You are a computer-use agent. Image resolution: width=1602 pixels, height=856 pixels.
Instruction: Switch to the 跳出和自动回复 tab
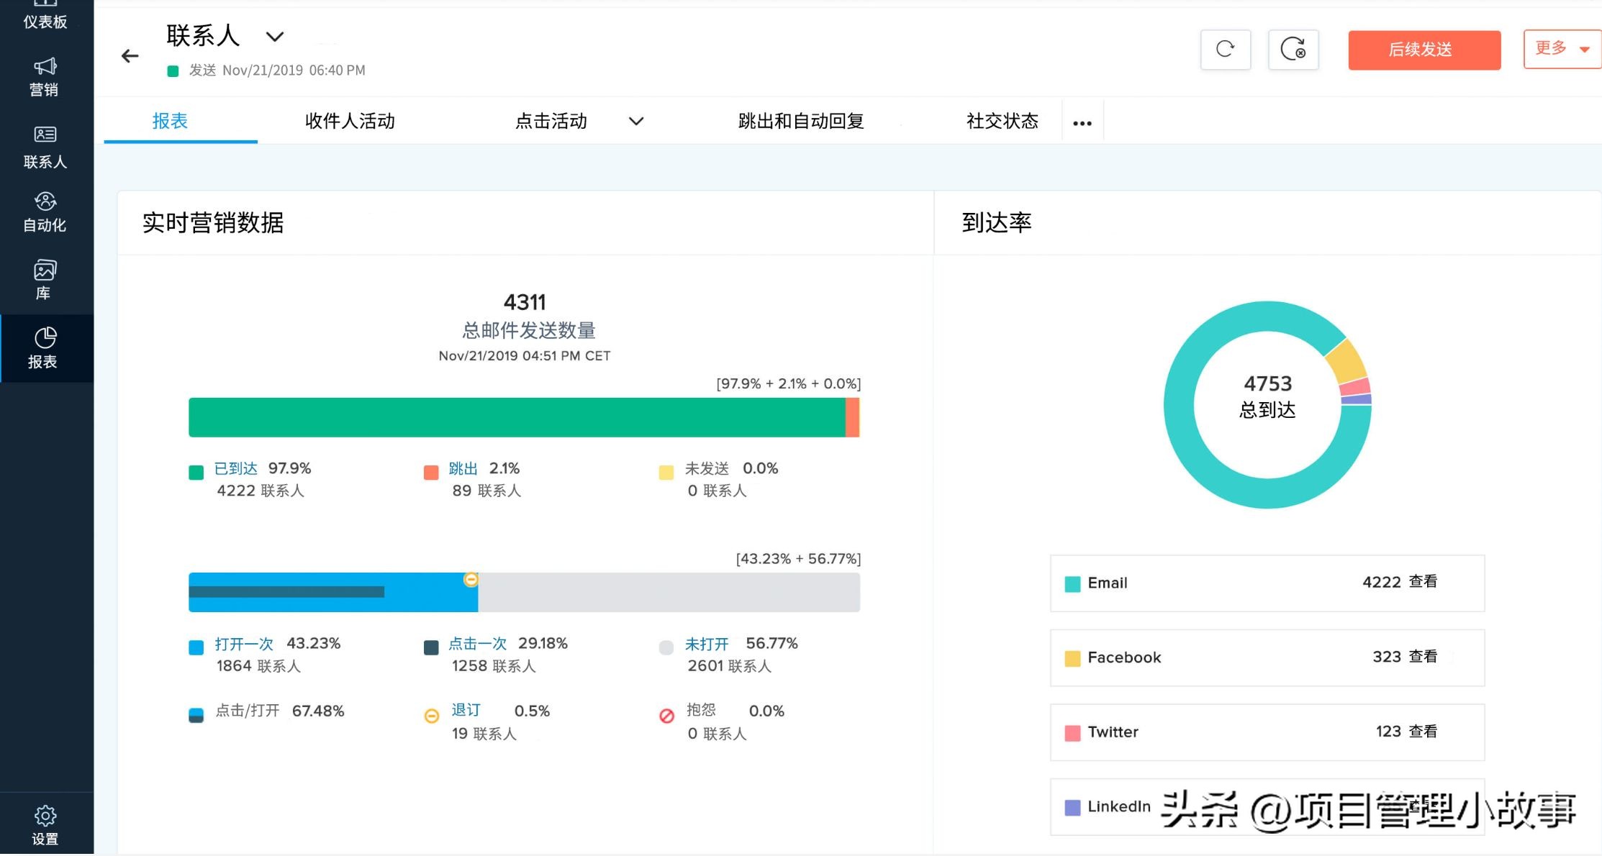click(x=801, y=121)
